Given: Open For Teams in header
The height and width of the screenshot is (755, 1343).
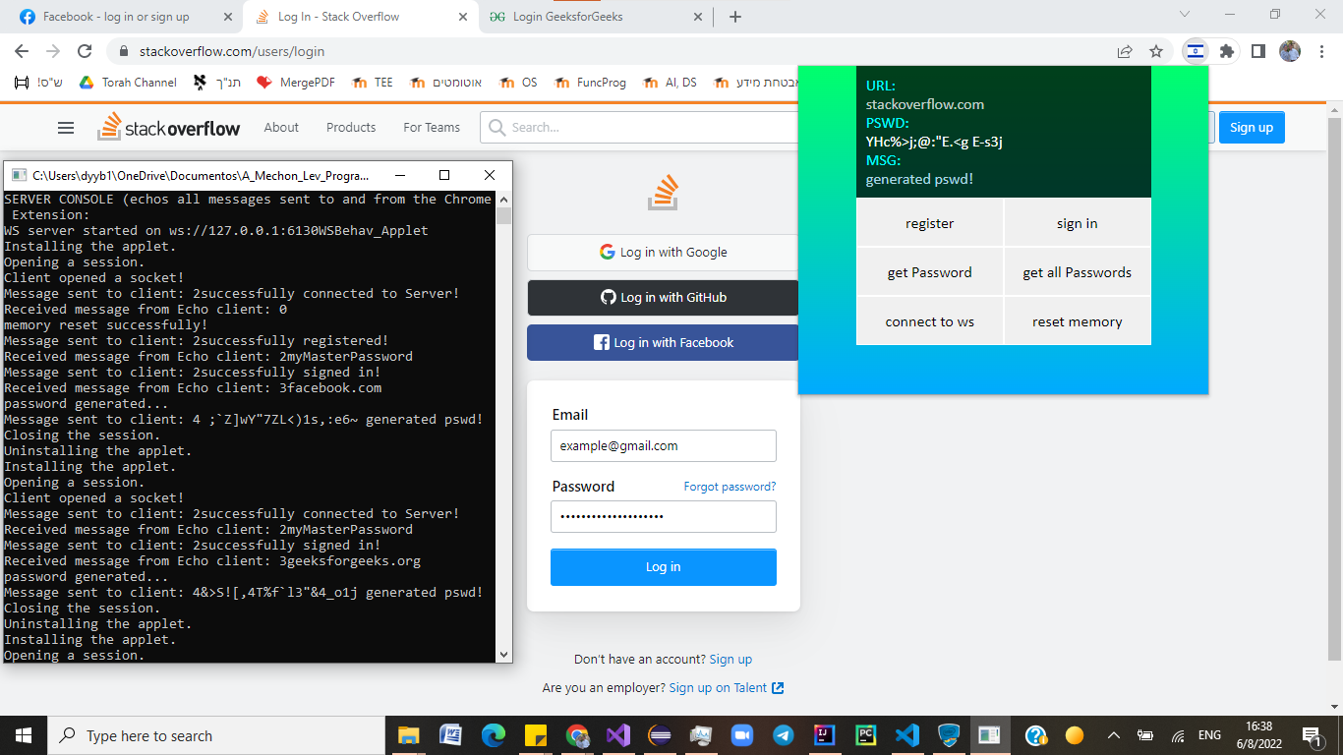Looking at the screenshot, I should tap(432, 128).
